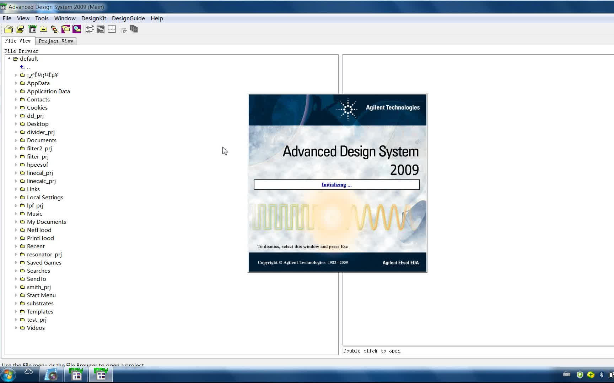
Task: Select the linecal_prj folder
Action: [40, 173]
